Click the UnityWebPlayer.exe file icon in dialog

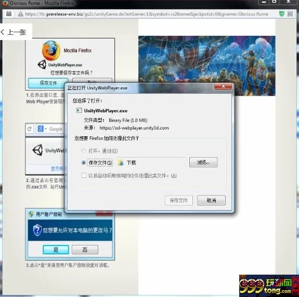(x=79, y=110)
